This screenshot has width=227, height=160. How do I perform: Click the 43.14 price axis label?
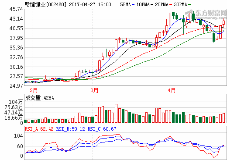click(x=16, y=19)
